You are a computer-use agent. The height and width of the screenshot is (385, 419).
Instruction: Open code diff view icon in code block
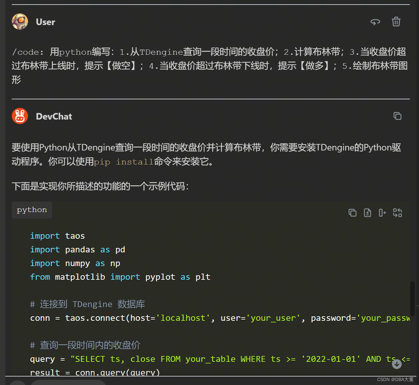point(367,213)
